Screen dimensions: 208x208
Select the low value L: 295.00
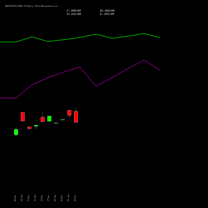tap(107, 14)
